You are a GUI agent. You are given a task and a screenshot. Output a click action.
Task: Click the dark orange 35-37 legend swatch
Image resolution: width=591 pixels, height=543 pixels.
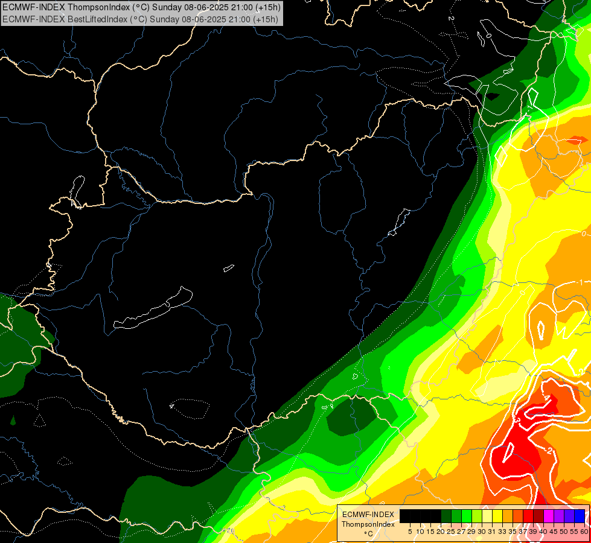(517, 516)
